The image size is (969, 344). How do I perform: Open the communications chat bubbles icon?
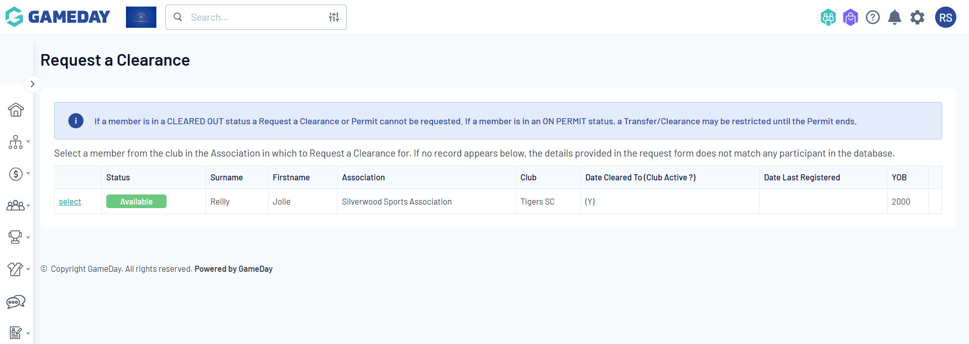(16, 302)
